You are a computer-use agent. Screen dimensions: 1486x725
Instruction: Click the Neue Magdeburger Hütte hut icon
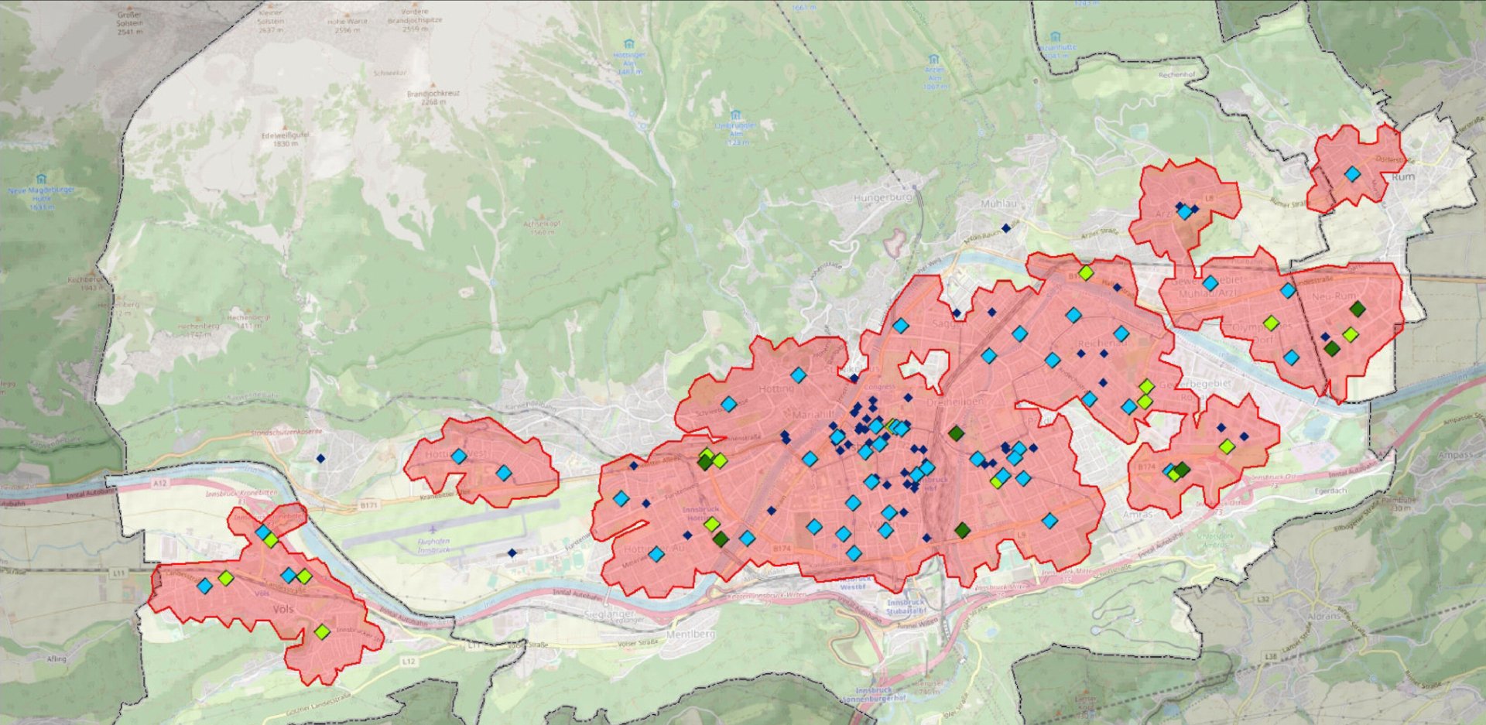(41, 179)
